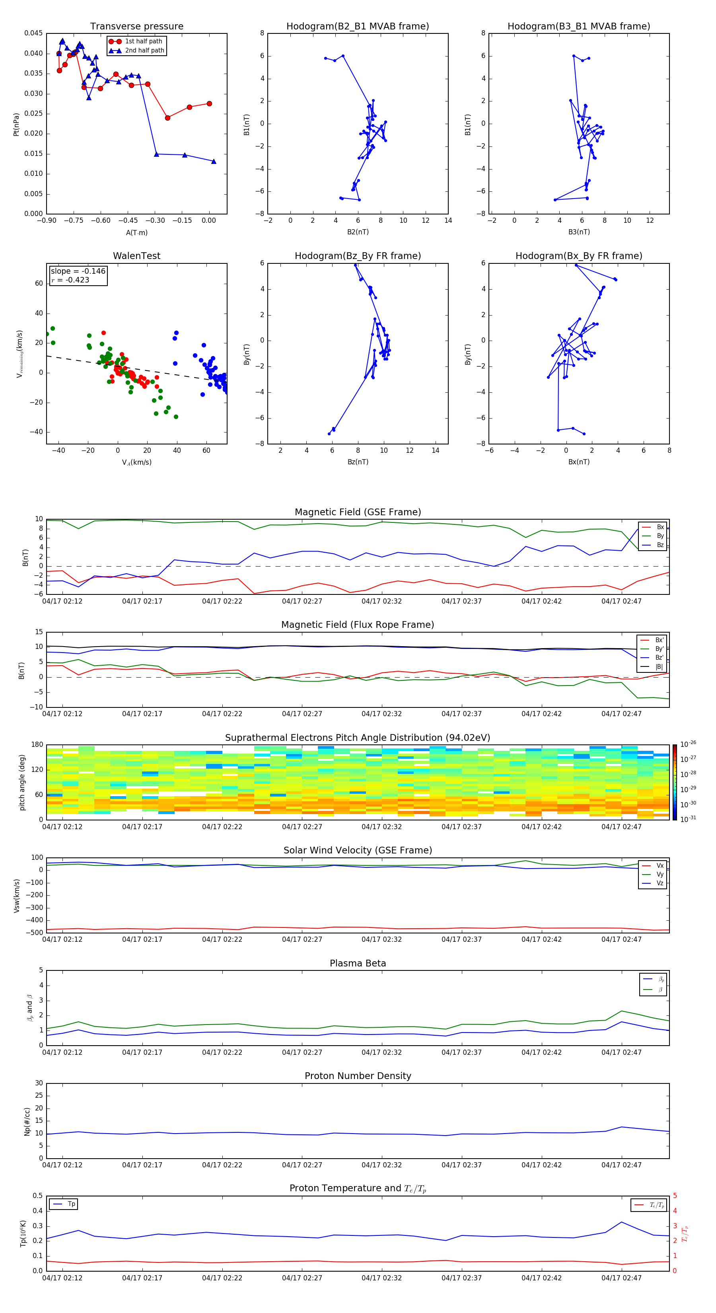Viewport: 716px width, 1313px height.
Task: Click 'pitch angle (deg)' axis label
Action: click(x=22, y=782)
